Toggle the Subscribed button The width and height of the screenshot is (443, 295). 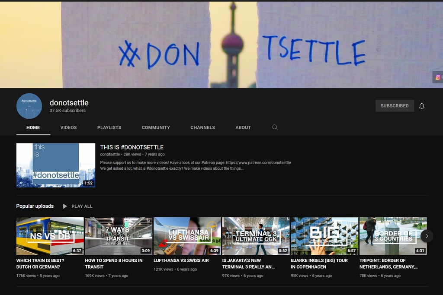point(395,106)
